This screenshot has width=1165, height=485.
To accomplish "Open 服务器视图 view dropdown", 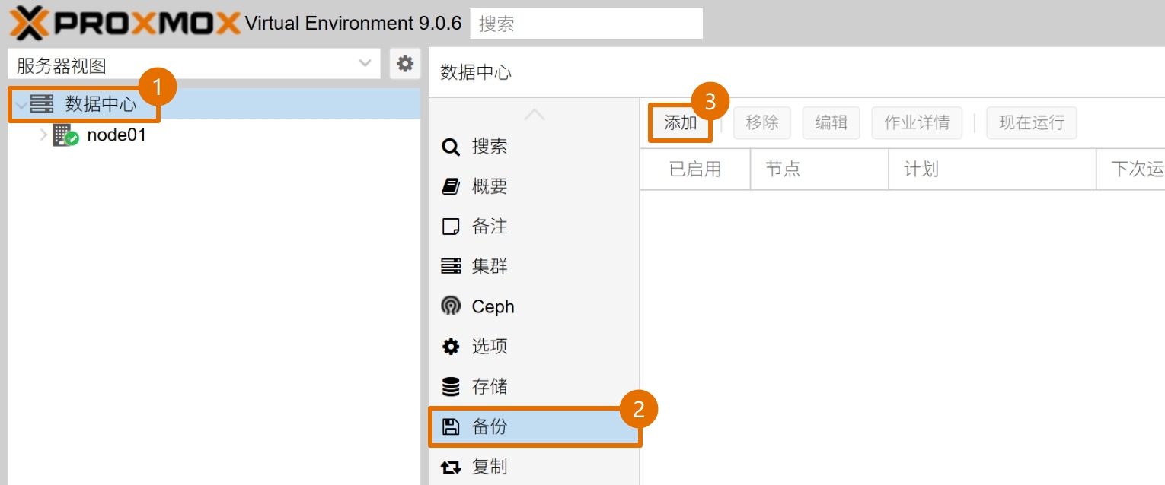I will (x=194, y=65).
